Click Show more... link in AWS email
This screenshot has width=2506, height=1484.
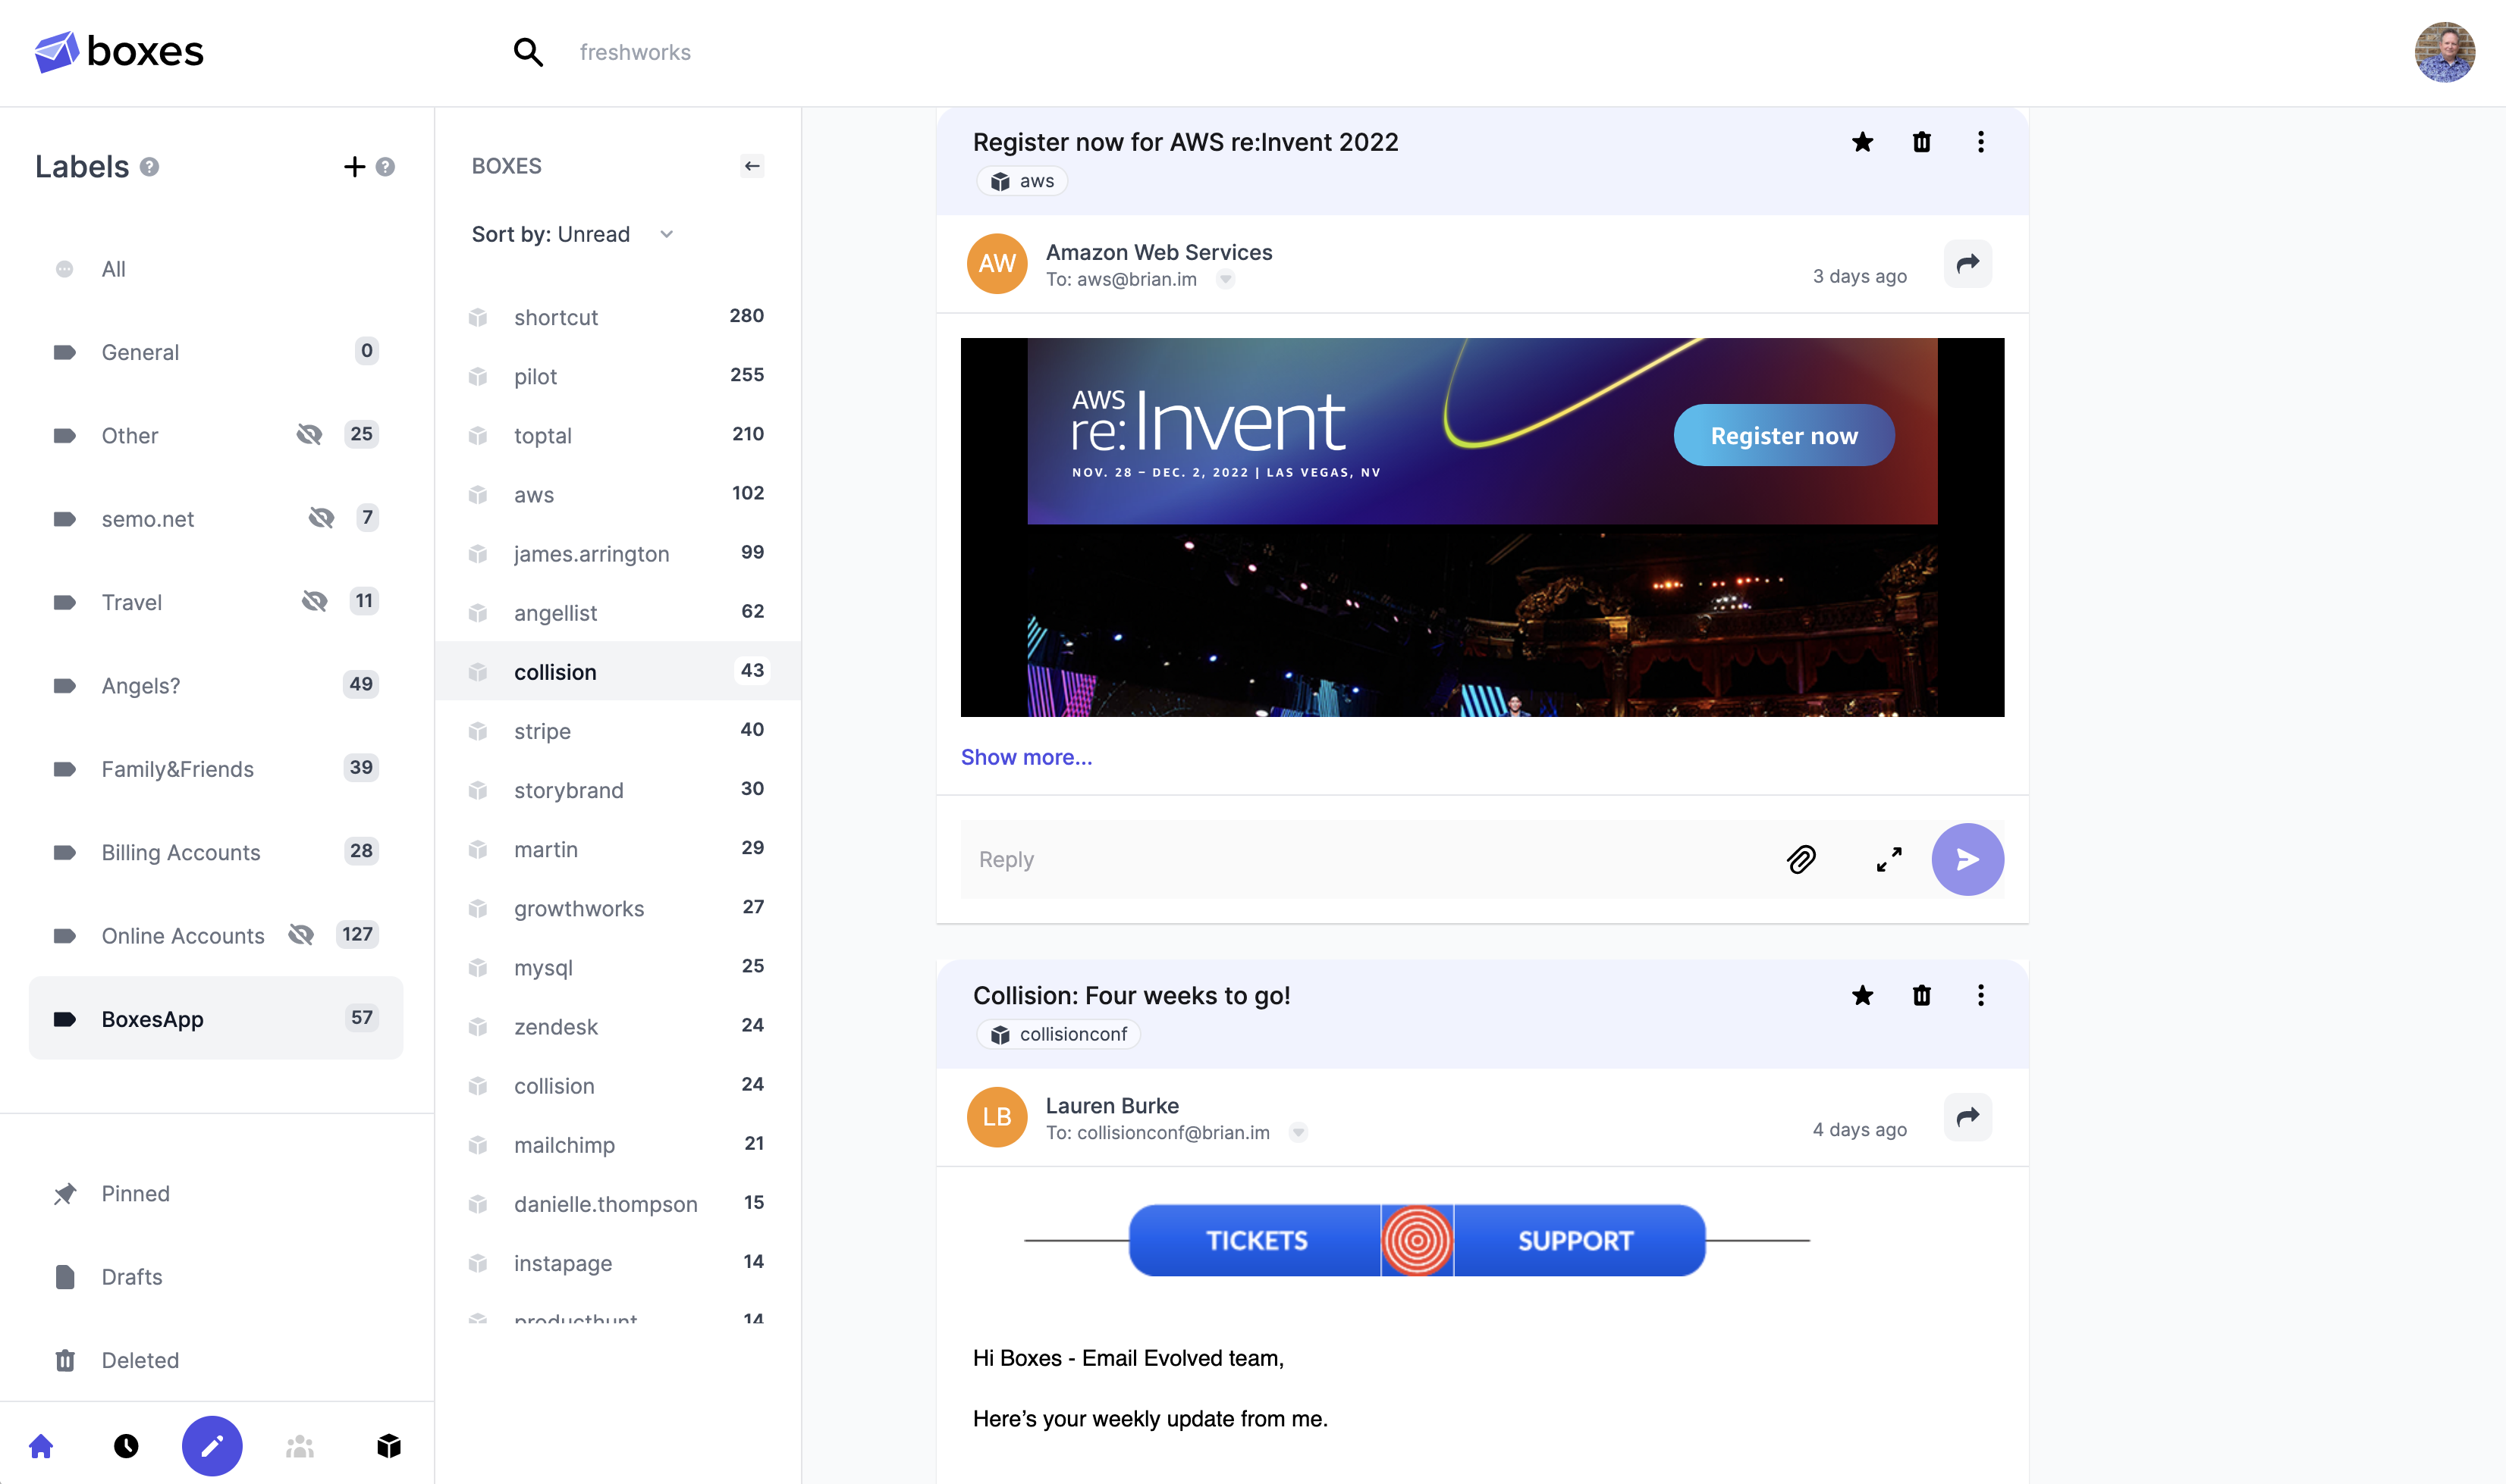point(1025,757)
